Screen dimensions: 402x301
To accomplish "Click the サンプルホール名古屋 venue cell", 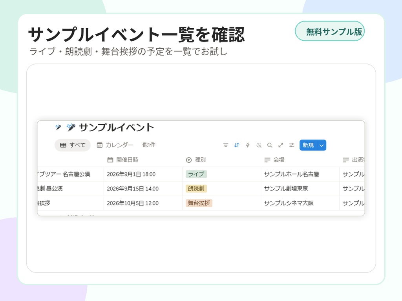I will pos(300,174).
